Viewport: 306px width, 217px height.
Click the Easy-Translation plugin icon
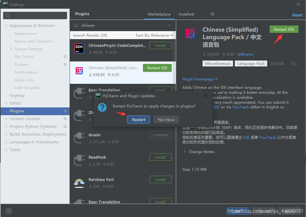click(x=79, y=93)
